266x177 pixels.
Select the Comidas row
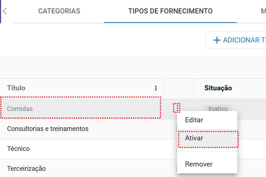79,108
